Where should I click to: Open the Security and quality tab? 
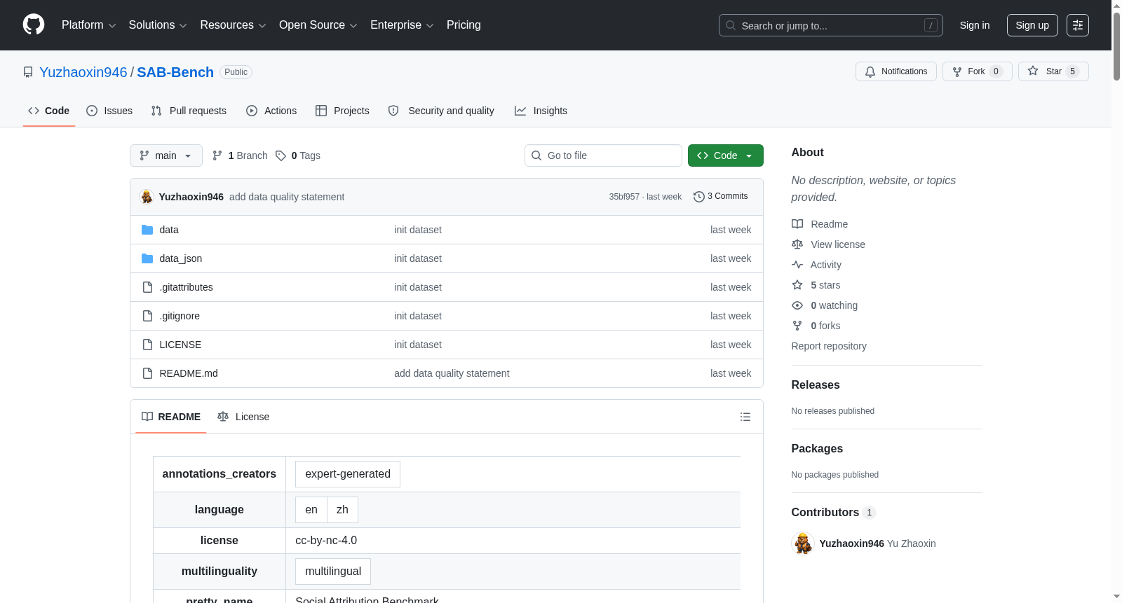441,111
